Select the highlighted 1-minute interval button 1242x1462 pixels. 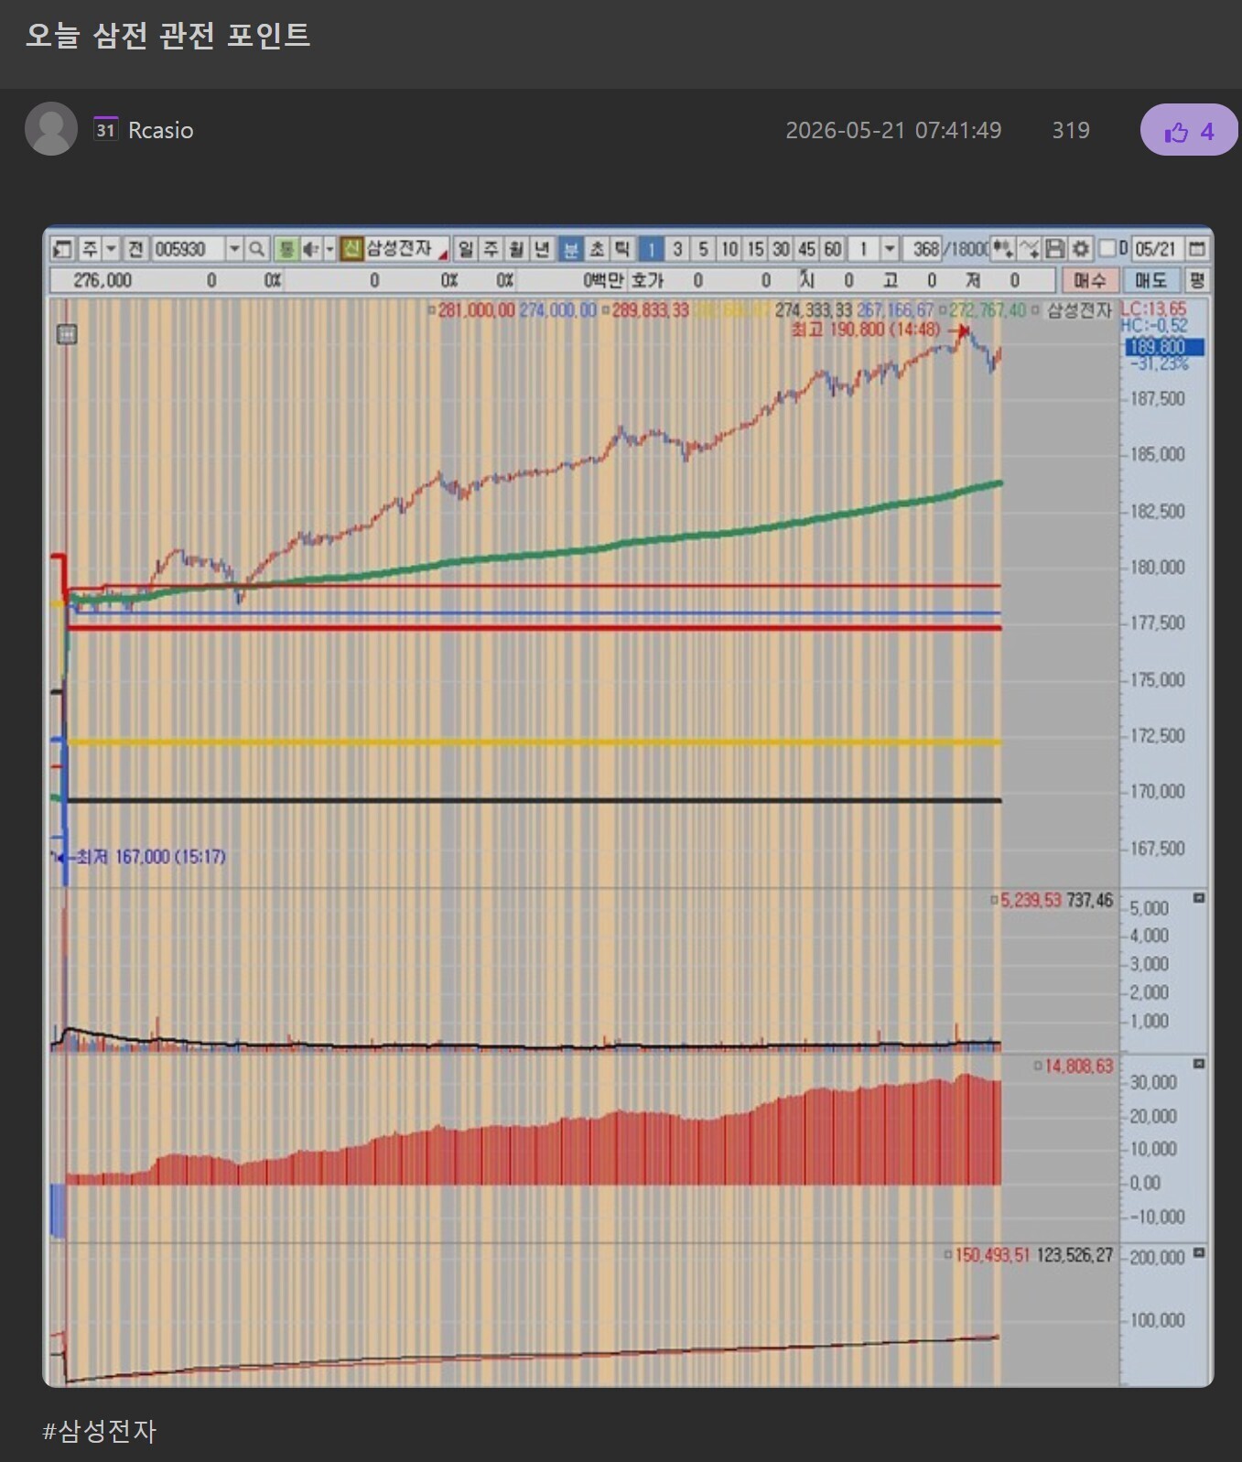pos(651,249)
